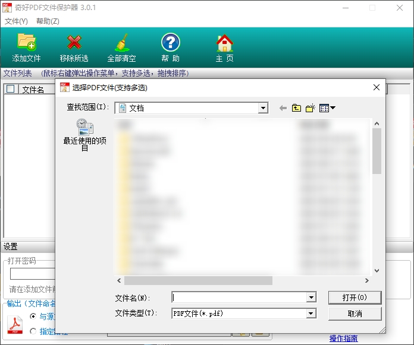Click the horizontal scrollbar thumb in dialog
Image resolution: width=414 pixels, height=345 pixels.
pyautogui.click(x=198, y=281)
